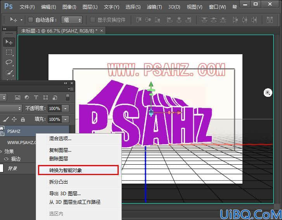The image size is (282, 220).
Task: Open the 3D(D) menu
Action: [x=174, y=7]
